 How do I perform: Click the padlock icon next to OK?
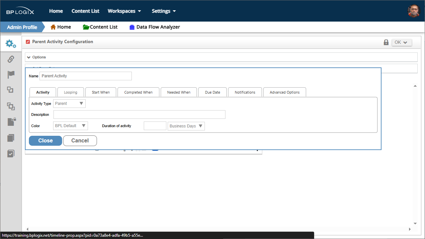(386, 42)
